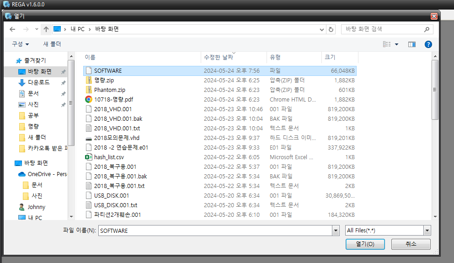454x263 pixels.
Task: Select 파티션2개훼손.001 file
Action: (117, 215)
